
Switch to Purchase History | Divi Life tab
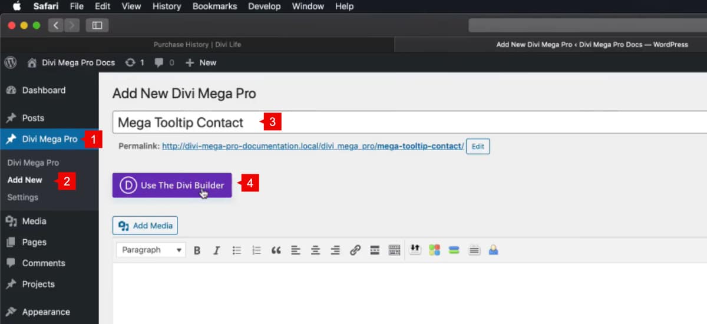click(197, 45)
